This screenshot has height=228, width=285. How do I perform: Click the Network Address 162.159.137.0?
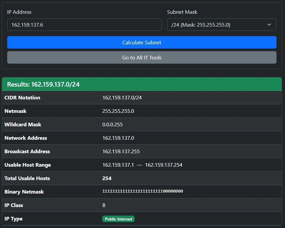coord(118,138)
